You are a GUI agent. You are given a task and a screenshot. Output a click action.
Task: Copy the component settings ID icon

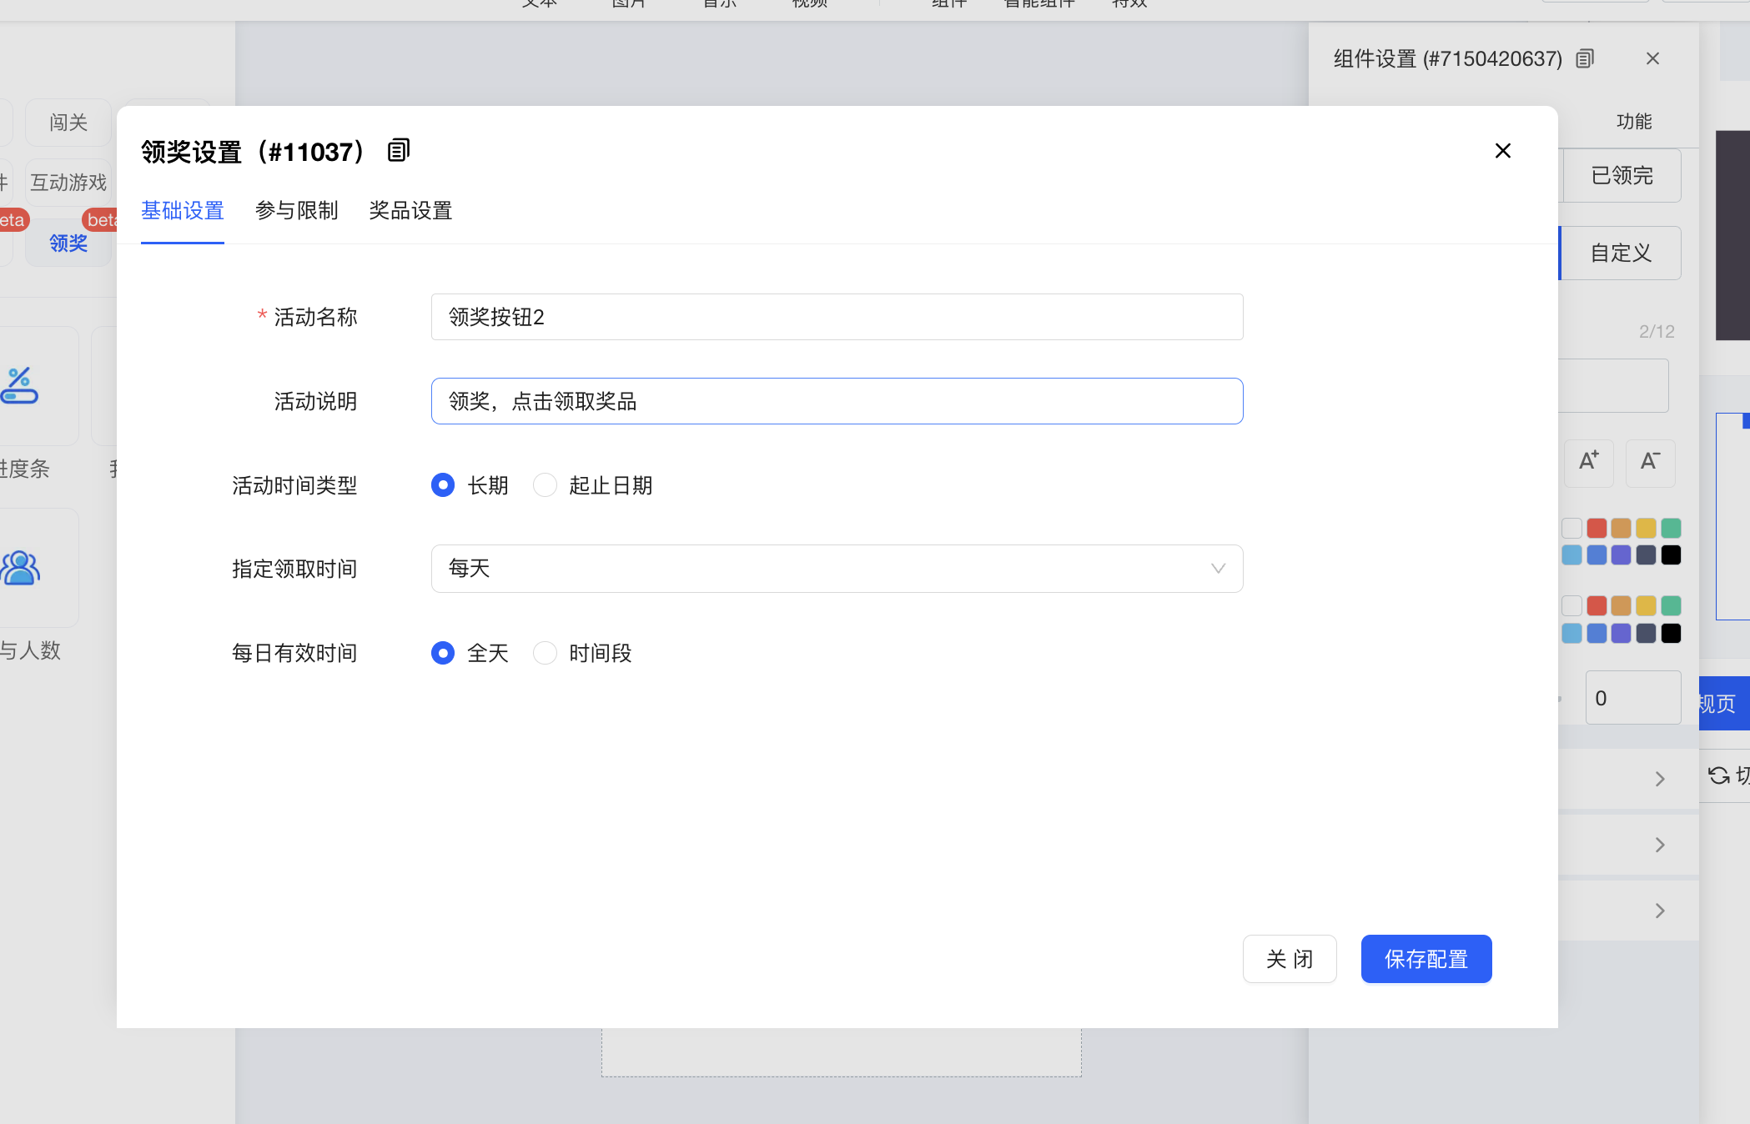[1585, 58]
